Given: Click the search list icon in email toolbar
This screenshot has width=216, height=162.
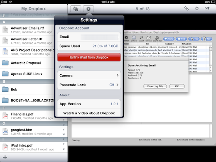Looking at the screenshot, I should [157, 39].
